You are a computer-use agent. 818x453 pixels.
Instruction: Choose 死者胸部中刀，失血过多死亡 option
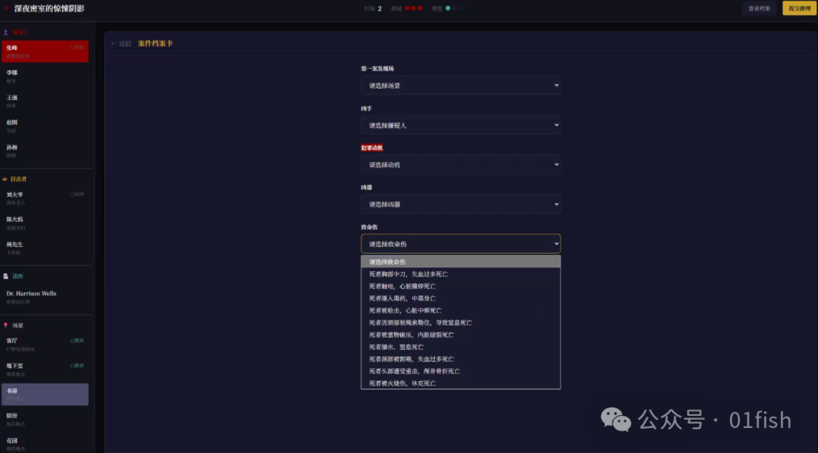tap(408, 274)
